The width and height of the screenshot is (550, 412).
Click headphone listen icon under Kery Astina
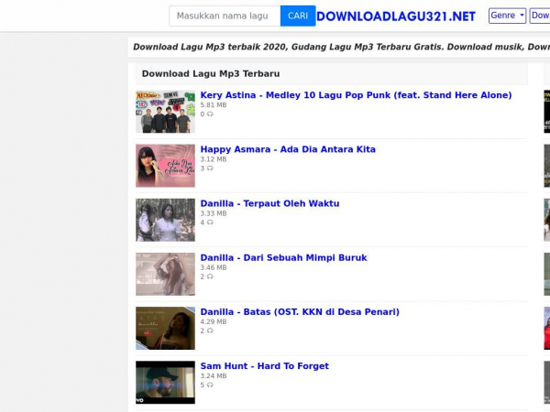[210, 114]
